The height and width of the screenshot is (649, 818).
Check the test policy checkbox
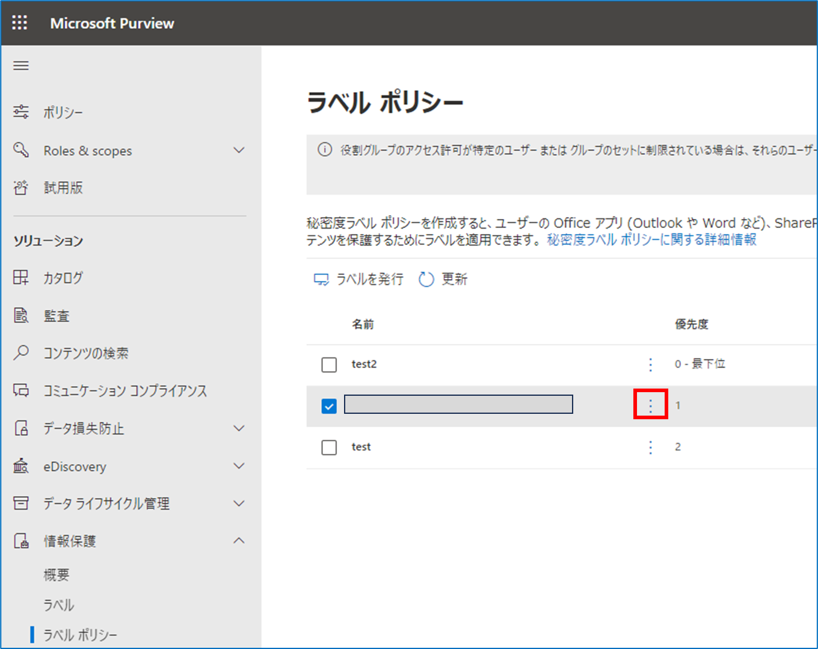coord(329,448)
